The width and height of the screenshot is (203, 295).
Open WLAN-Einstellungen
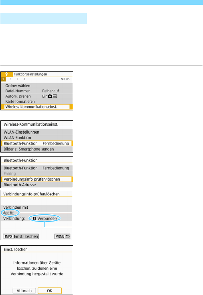click(37, 132)
